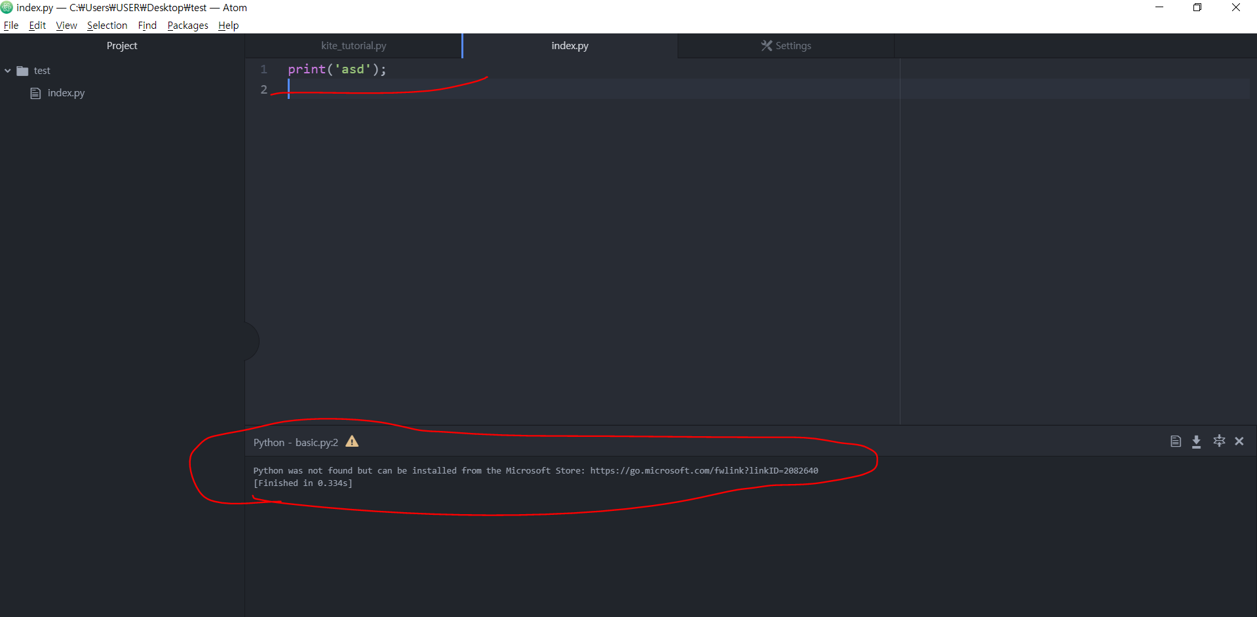Open index.py in the project tree

pos(66,93)
